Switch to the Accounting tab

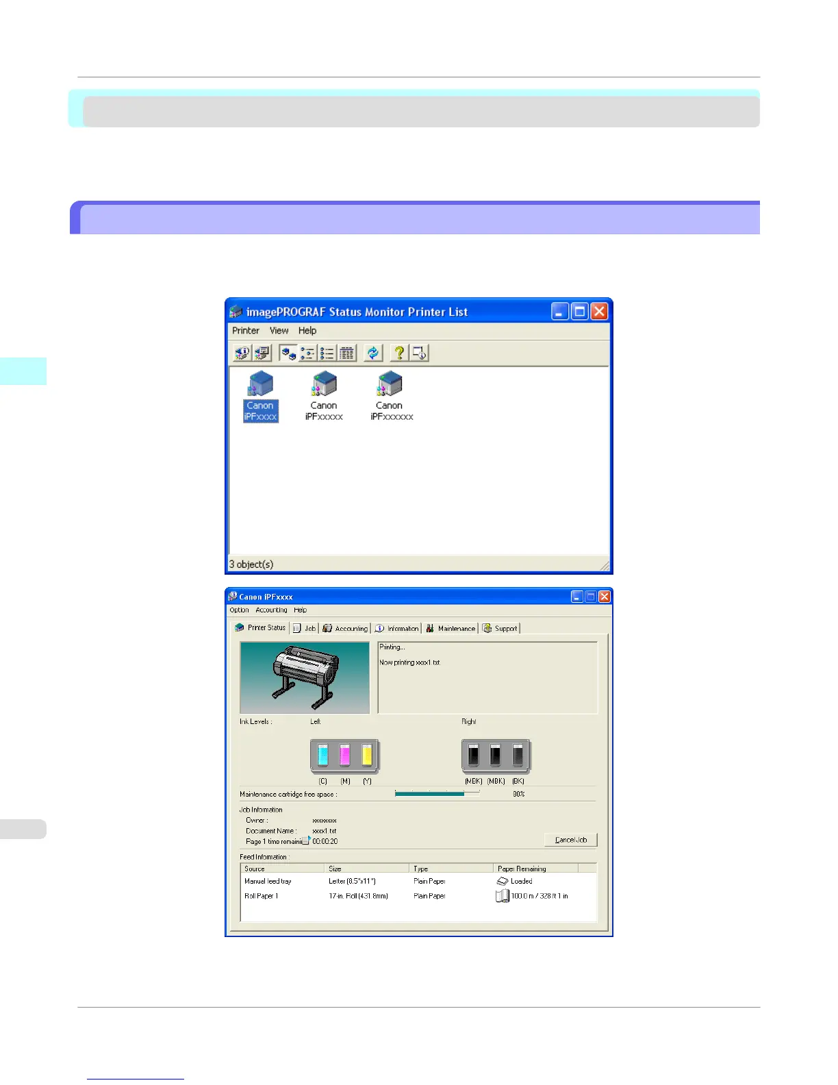[x=346, y=628]
